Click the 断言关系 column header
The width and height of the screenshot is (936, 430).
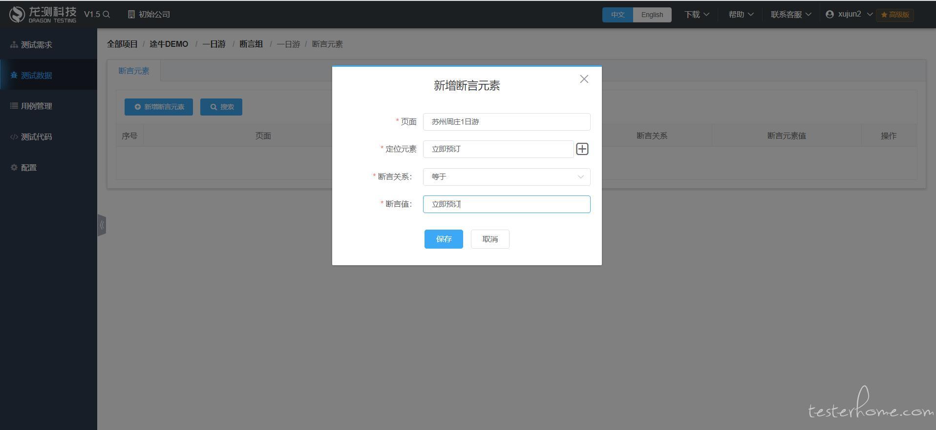[652, 136]
